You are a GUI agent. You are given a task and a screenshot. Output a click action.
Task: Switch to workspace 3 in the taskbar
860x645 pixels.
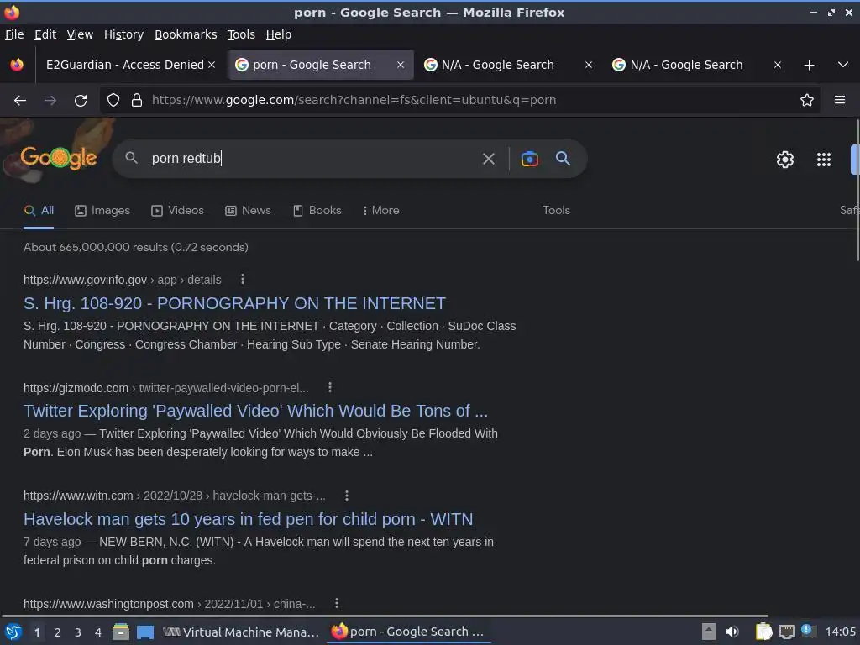78,632
